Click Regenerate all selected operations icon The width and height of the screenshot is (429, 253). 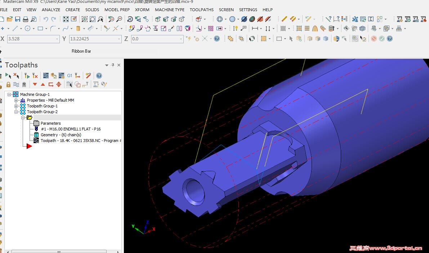coord(27,76)
